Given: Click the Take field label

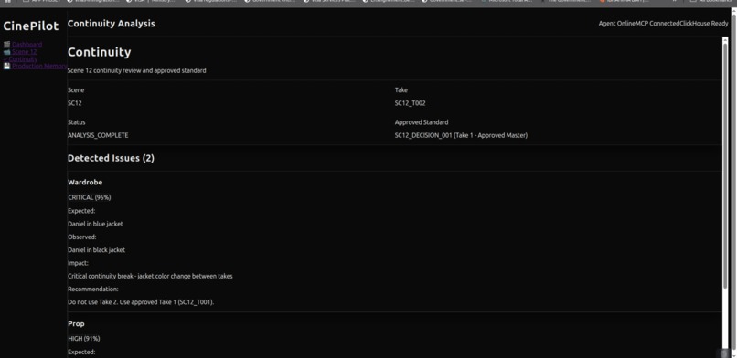Looking at the screenshot, I should tap(401, 90).
